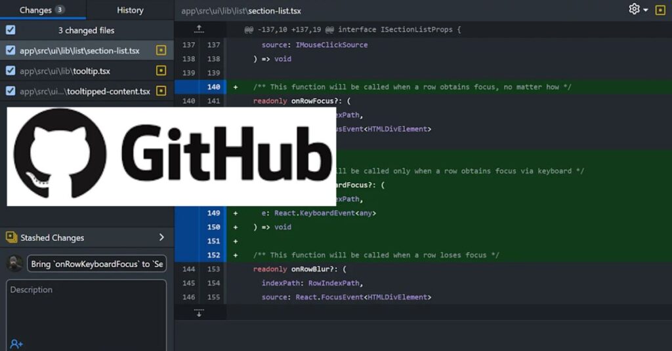Click modified status icon for tooltipped-content.tsx
Image resolution: width=672 pixels, height=351 pixels.
(161, 90)
